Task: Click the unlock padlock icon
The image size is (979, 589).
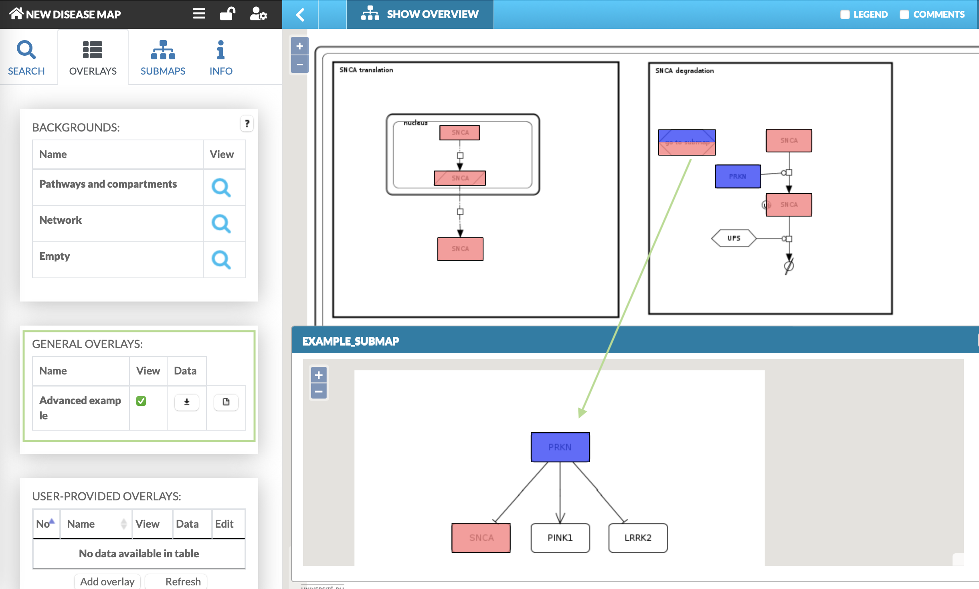Action: point(228,14)
